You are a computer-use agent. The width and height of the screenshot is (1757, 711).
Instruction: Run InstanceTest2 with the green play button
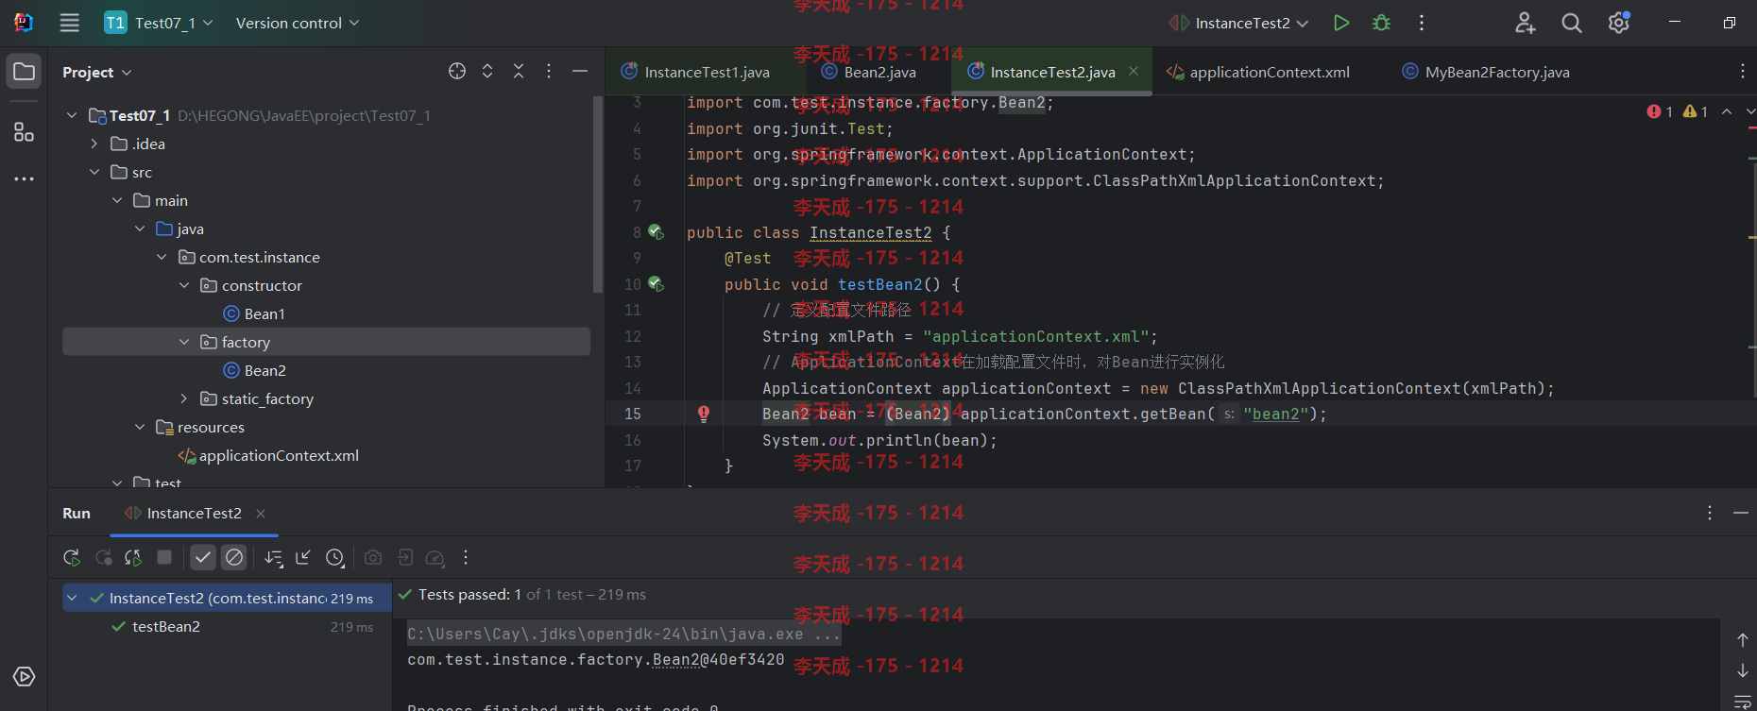[1341, 23]
